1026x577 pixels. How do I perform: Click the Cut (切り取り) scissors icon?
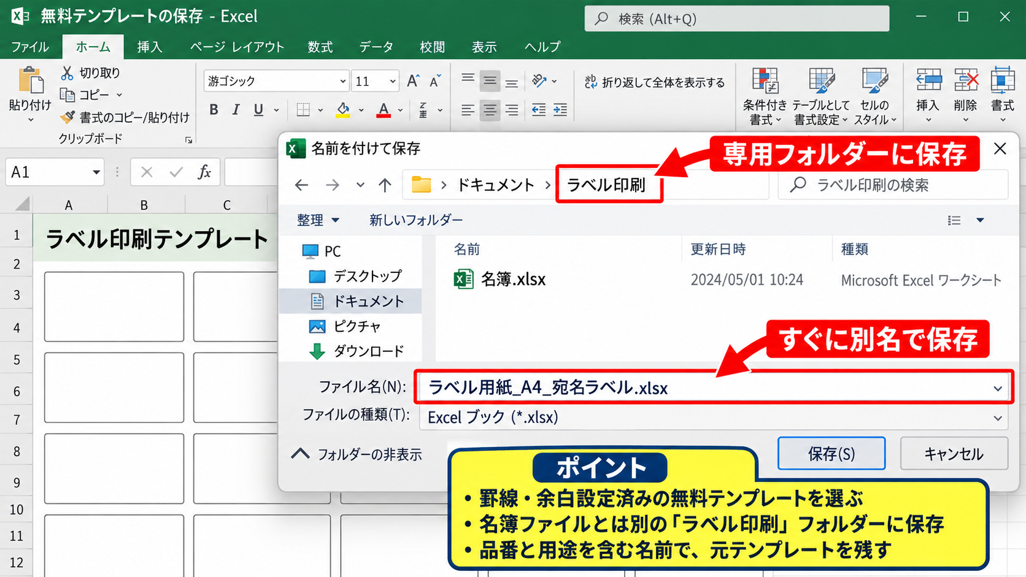[x=67, y=73]
